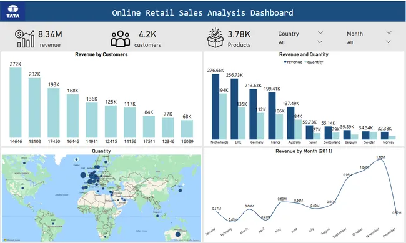Select the 272K bar for customer 14646
Screen dimensions: 406x243
pos(16,102)
